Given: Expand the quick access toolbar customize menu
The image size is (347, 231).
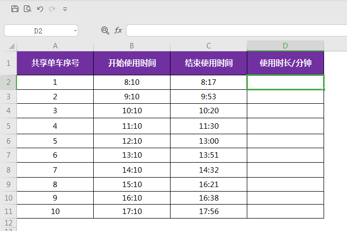Looking at the screenshot, I should tap(65, 9).
